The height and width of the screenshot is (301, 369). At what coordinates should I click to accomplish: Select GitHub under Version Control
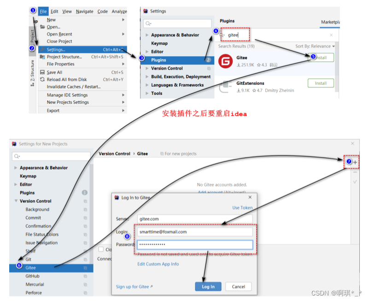coord(32,276)
